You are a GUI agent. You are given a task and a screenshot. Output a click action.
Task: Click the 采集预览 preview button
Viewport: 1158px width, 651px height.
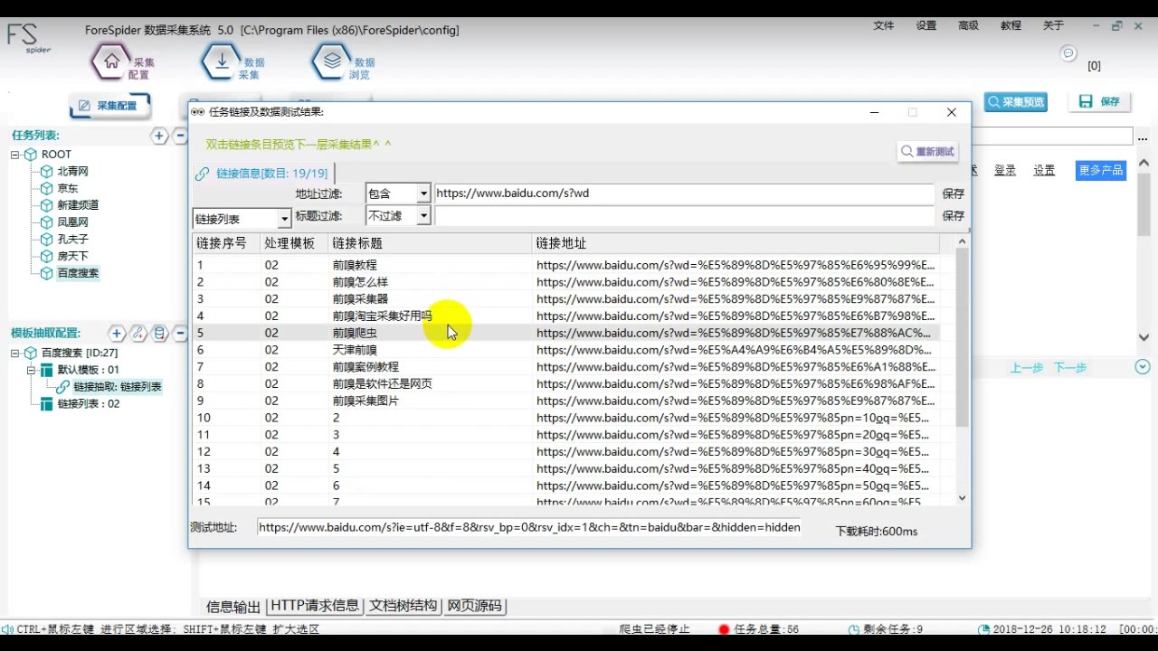pyautogui.click(x=1016, y=102)
